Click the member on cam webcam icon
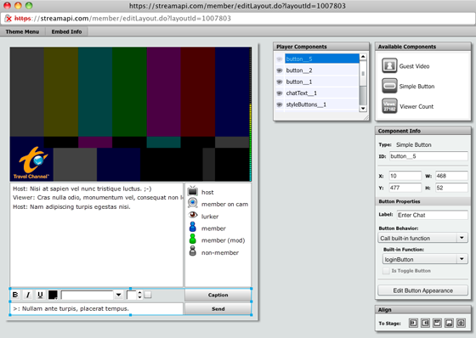Image resolution: width=476 pixels, height=338 pixels. (x=192, y=203)
